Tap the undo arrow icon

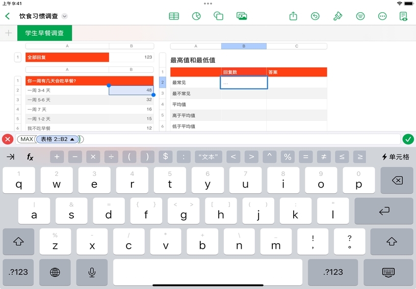click(x=315, y=16)
